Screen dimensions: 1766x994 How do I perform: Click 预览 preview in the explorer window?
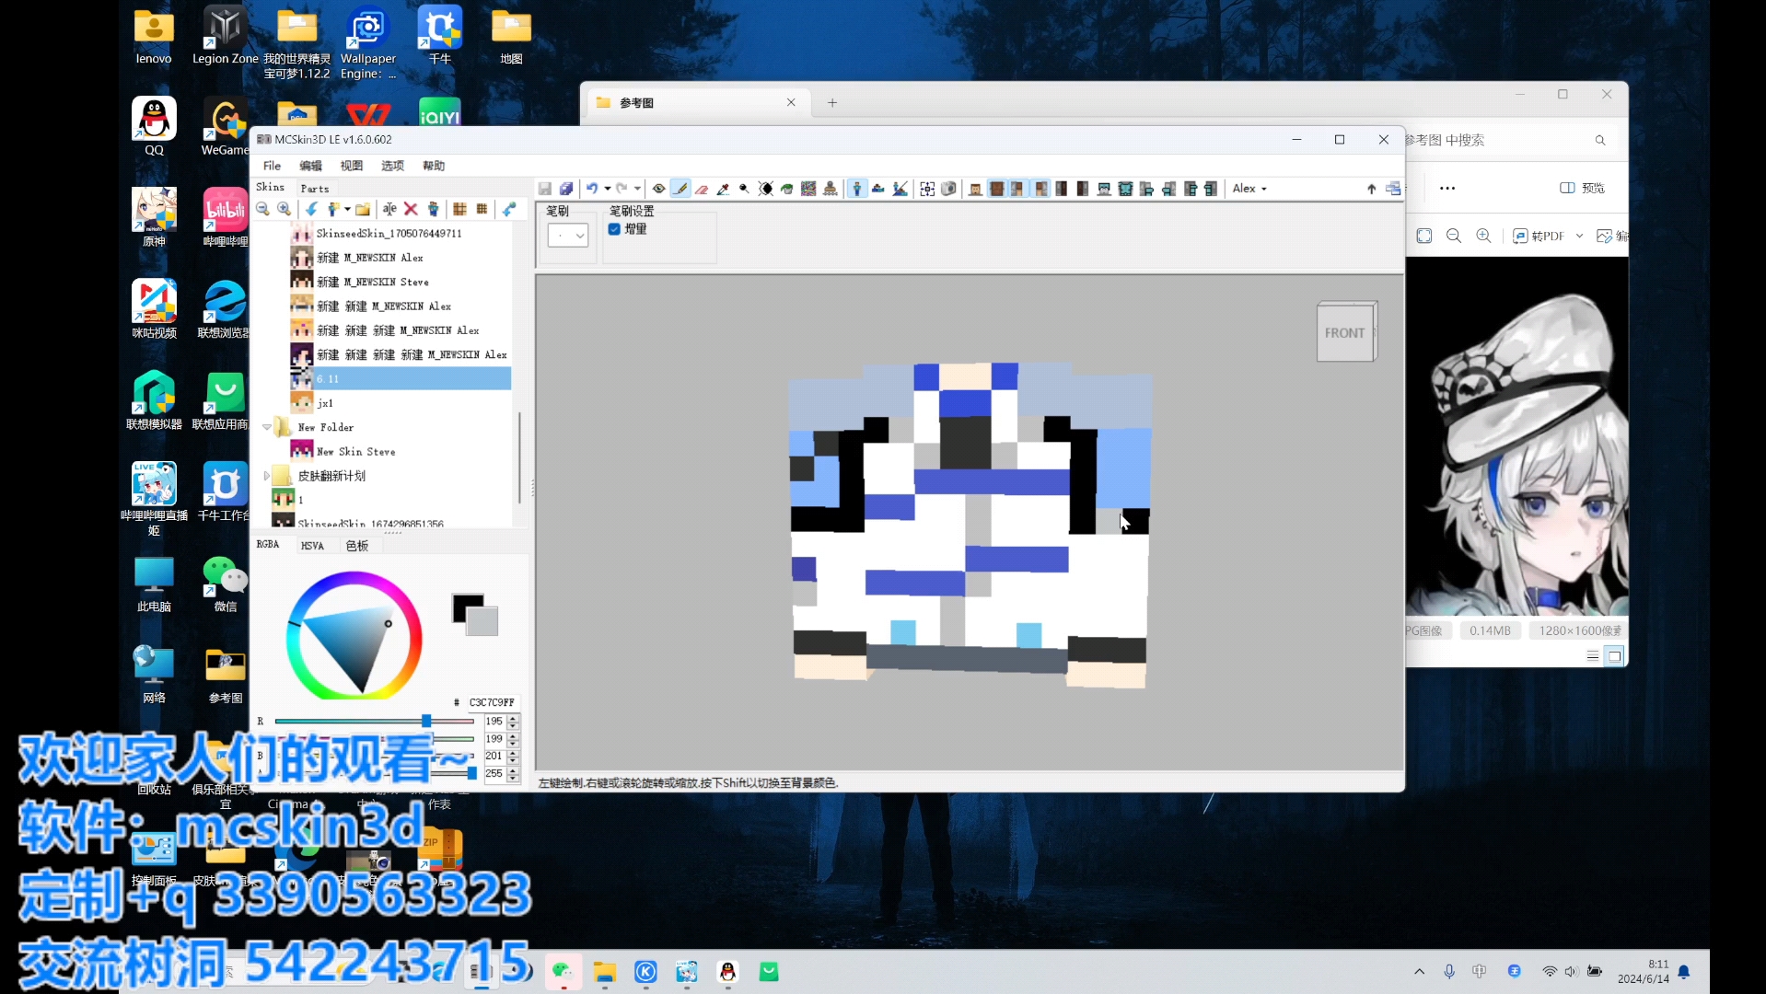[1583, 188]
